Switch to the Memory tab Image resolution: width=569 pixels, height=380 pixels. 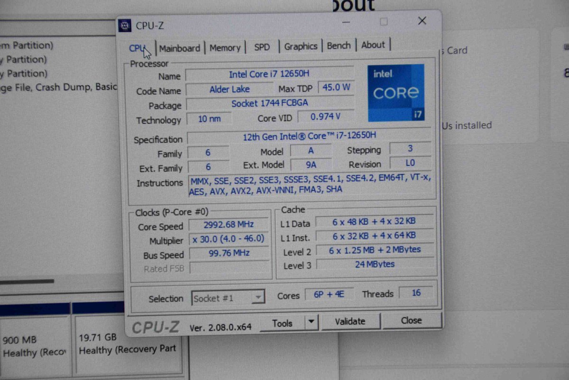point(225,47)
